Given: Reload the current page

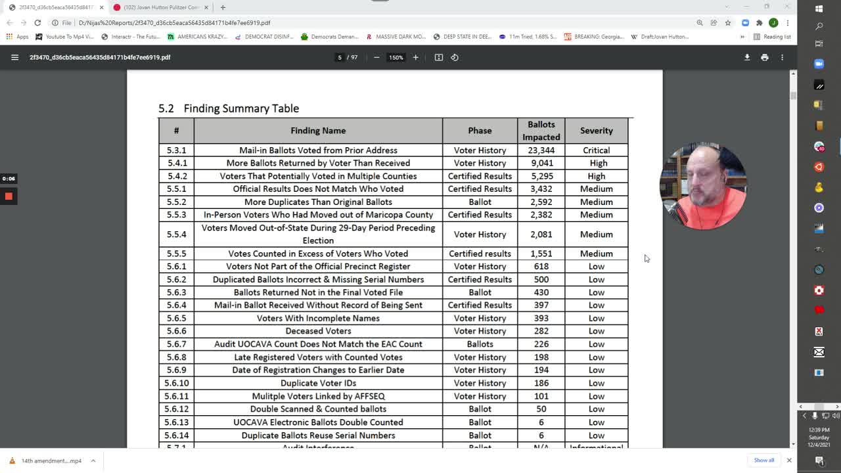Looking at the screenshot, I should (37, 22).
